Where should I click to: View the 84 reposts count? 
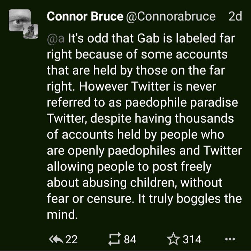point(130,239)
